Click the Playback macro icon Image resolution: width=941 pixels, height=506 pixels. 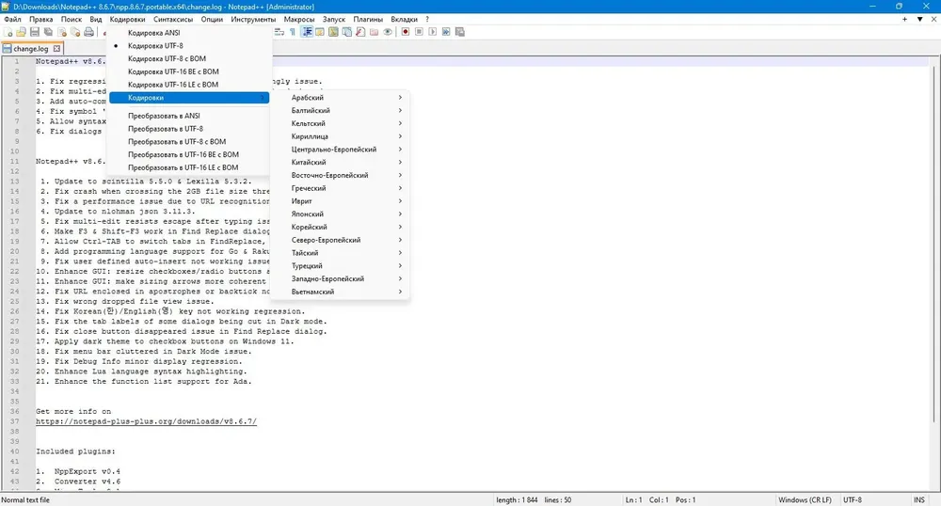pyautogui.click(x=433, y=32)
